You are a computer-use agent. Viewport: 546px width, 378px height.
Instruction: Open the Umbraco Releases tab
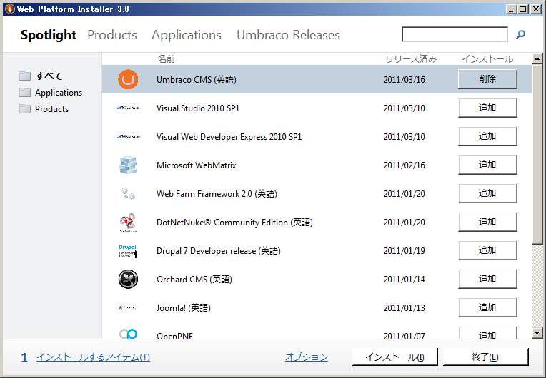pyautogui.click(x=288, y=35)
